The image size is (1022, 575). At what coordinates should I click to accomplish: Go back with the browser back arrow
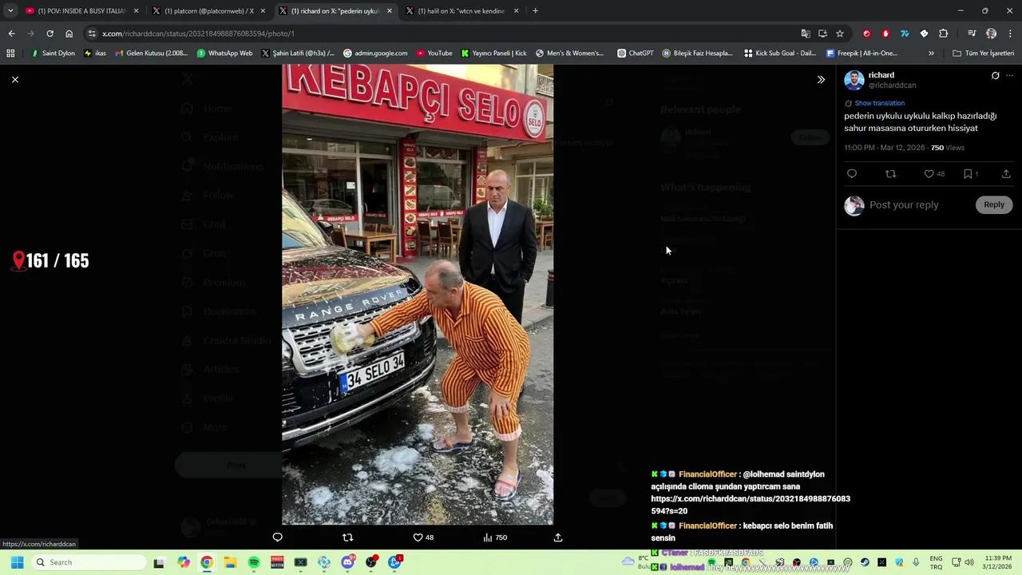[11, 34]
